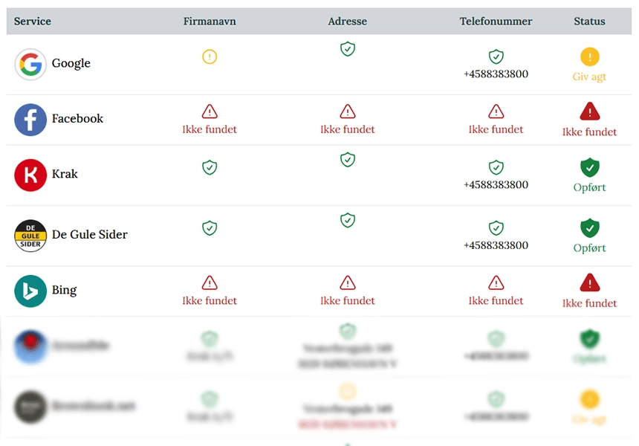This screenshot has width=639, height=446.
Task: Click the Status column header
Action: [x=590, y=22]
